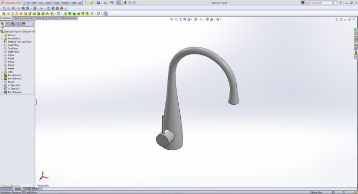Image resolution: width=358 pixels, height=194 pixels.
Task: Click the New document icon
Action: (85, 3)
